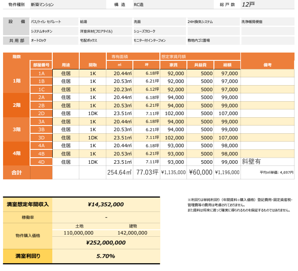Viewport: 298px width, 271px height.
Task: Click システムキッチン equipment cell
Action: coord(54,31)
